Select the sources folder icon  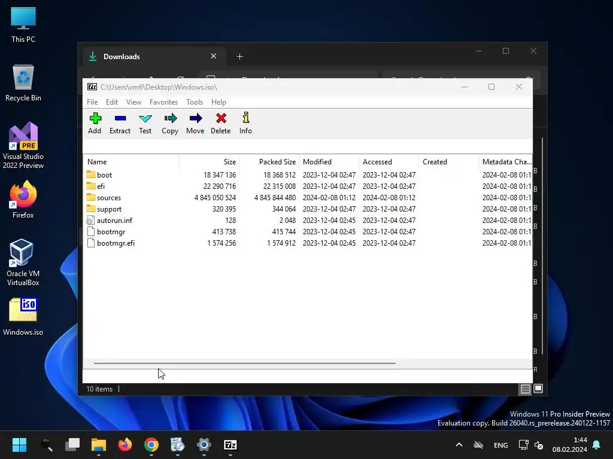[91, 197]
